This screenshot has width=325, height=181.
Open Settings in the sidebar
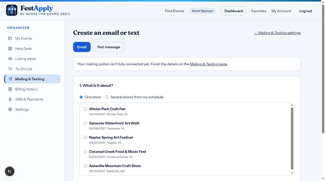32,109
